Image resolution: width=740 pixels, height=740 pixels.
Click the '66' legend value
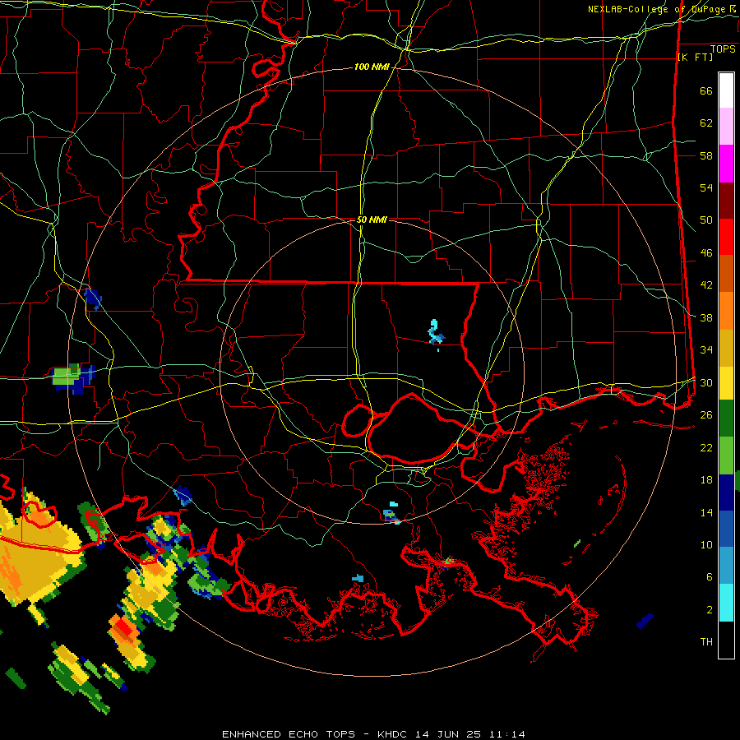pyautogui.click(x=706, y=91)
